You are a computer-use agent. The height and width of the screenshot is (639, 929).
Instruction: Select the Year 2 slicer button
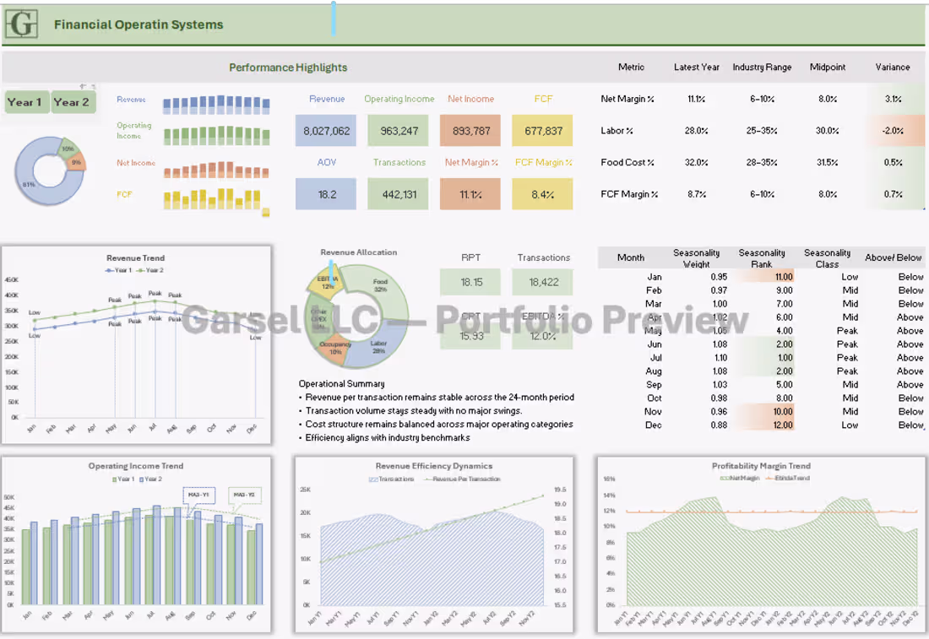(73, 102)
